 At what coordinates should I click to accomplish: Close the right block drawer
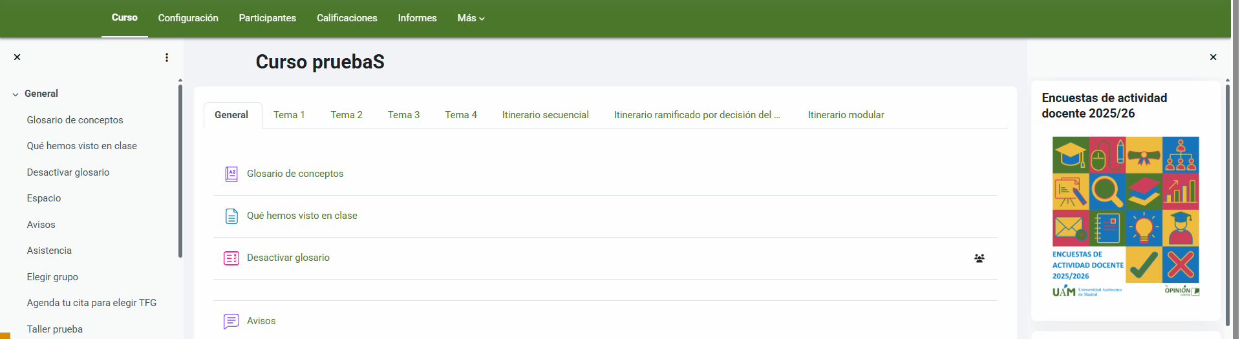1213,57
